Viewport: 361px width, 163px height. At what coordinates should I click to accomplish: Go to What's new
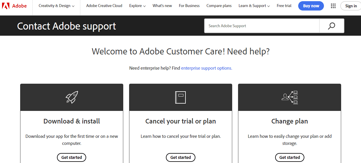tap(162, 6)
